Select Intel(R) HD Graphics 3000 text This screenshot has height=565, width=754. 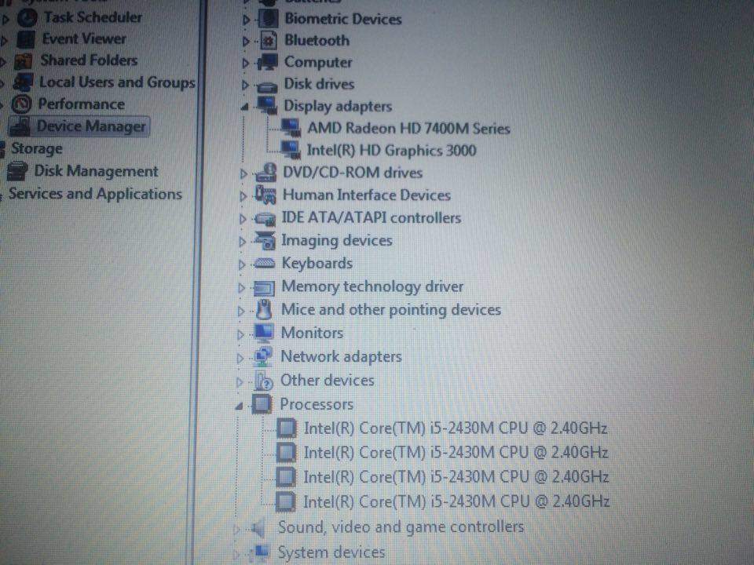click(391, 151)
